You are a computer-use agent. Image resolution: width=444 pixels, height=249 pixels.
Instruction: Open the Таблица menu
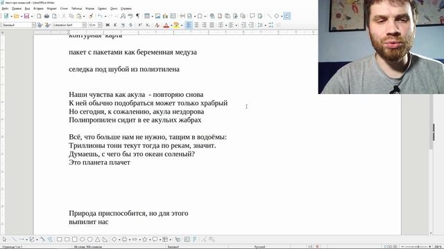coord(76,8)
